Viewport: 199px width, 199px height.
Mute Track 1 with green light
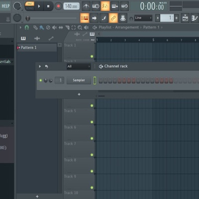[x=92, y=56]
